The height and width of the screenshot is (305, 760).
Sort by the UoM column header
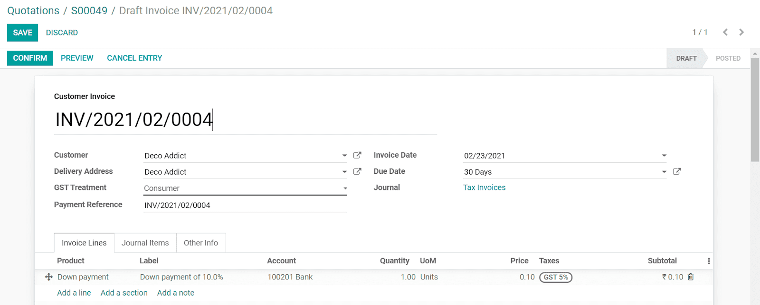click(x=428, y=261)
